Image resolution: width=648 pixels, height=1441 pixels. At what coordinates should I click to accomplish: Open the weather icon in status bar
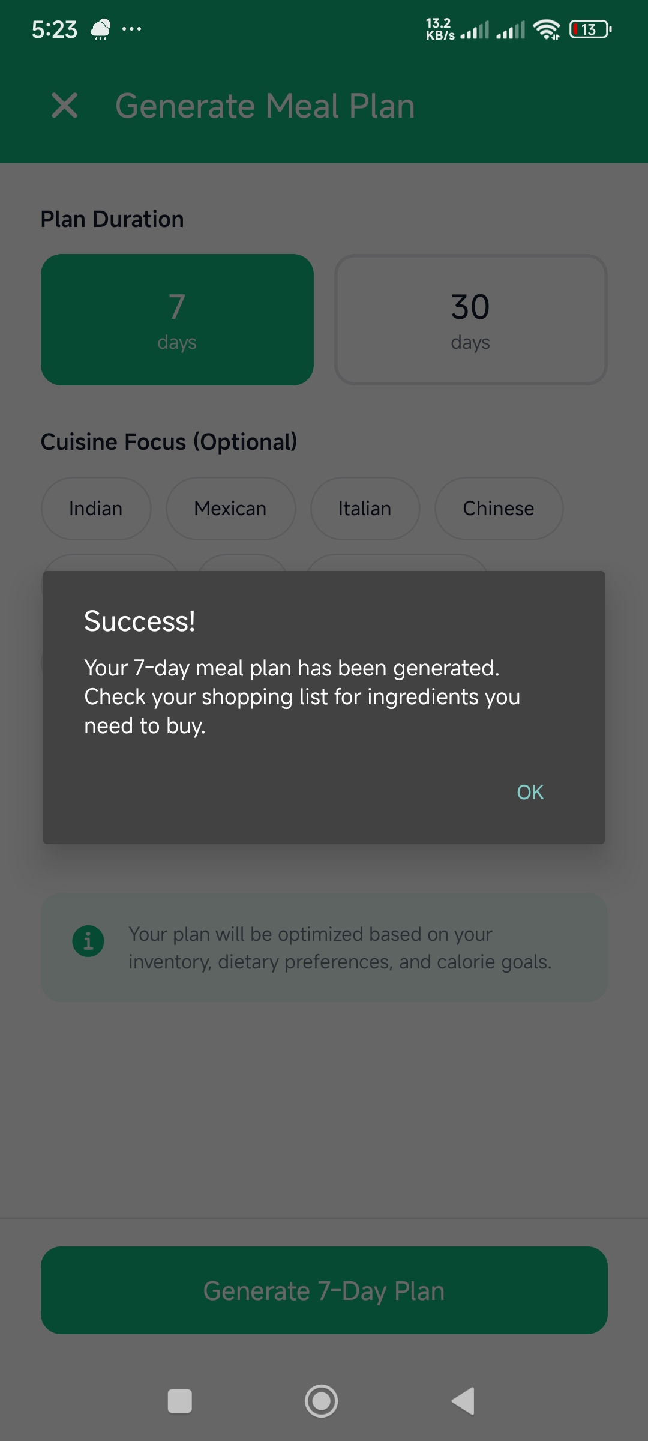click(x=100, y=28)
